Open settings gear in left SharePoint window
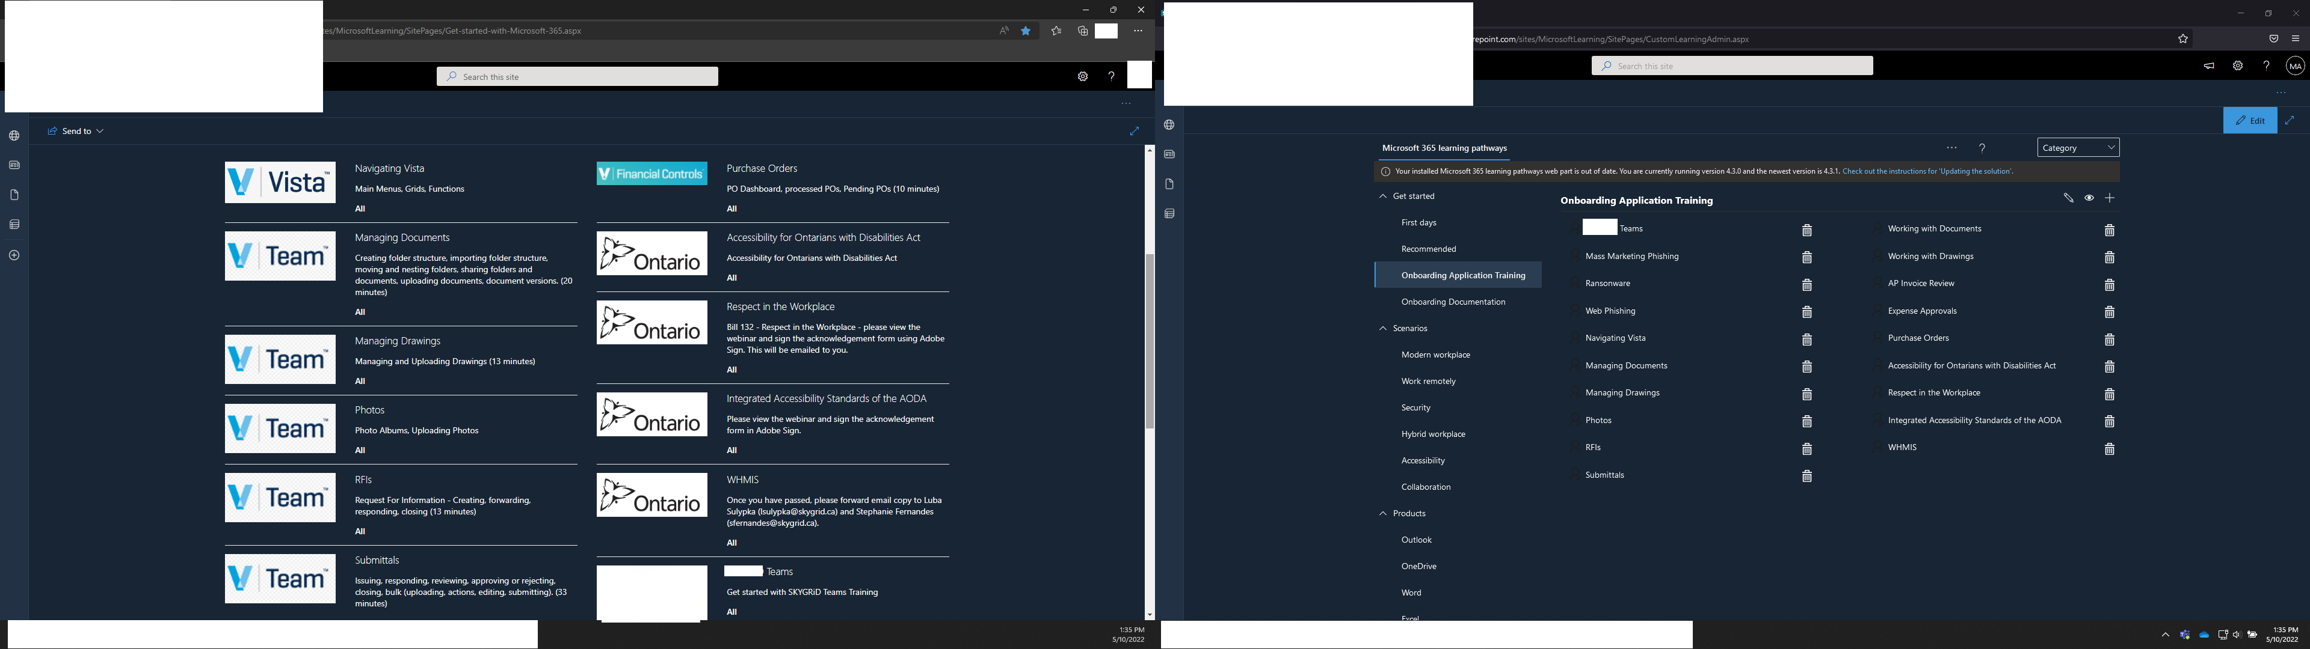 [1082, 77]
